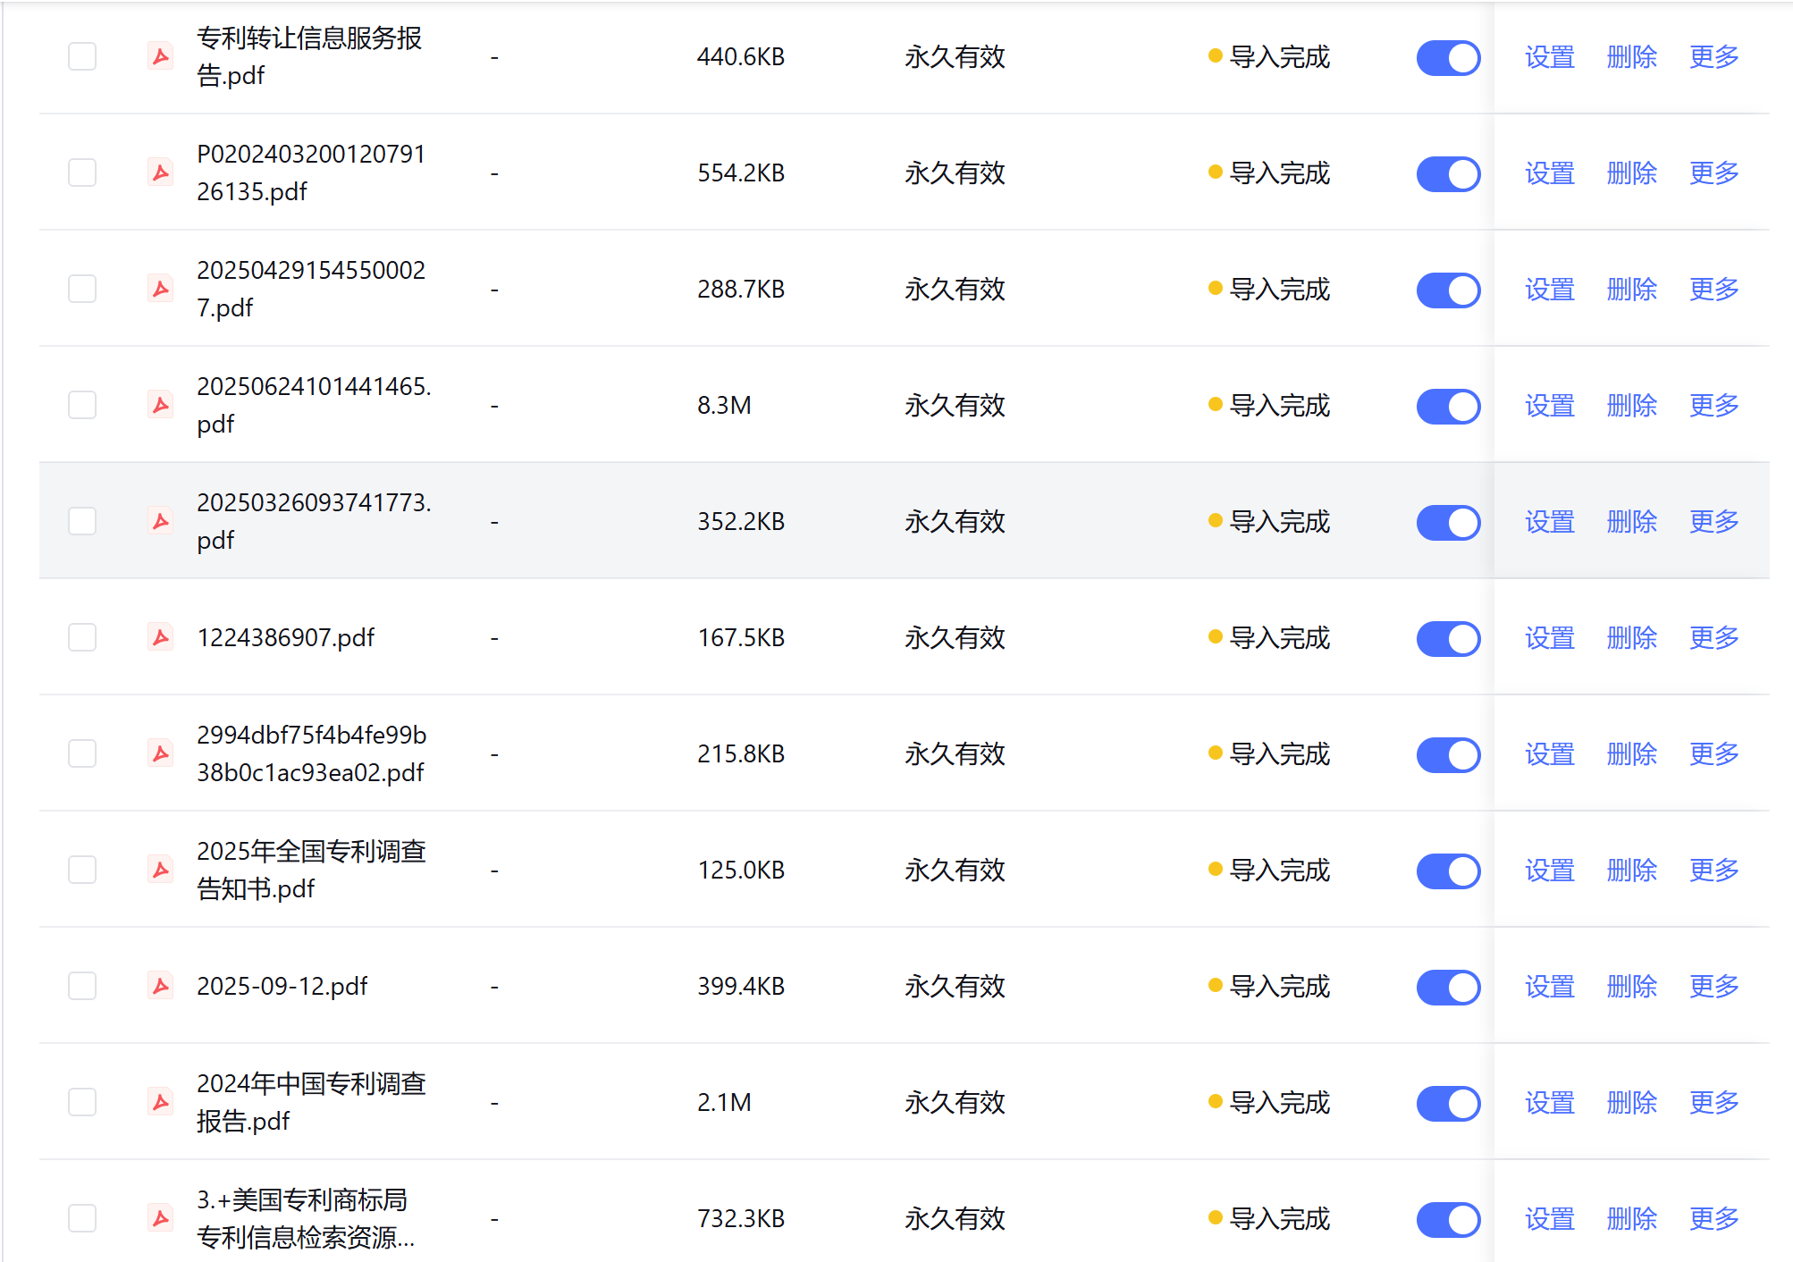Click PDF icon next to 2025-09-12.pdf
Image resolution: width=1793 pixels, height=1262 pixels.
coord(161,986)
